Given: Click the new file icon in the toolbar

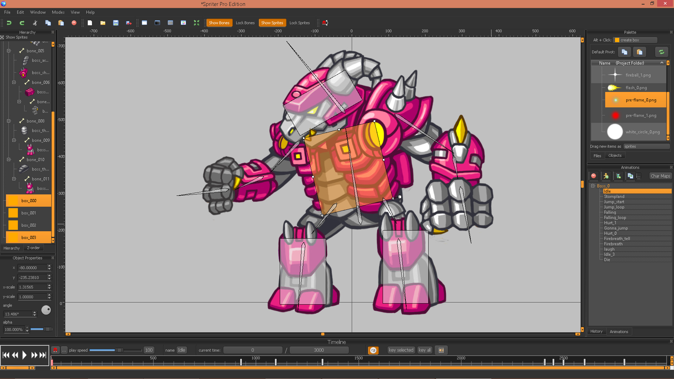Looking at the screenshot, I should tap(90, 23).
